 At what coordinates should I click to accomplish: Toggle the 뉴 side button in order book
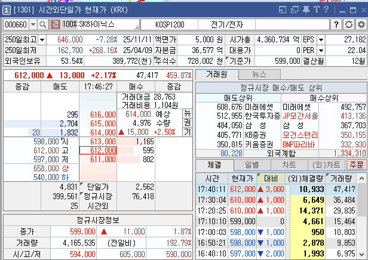coord(188,113)
